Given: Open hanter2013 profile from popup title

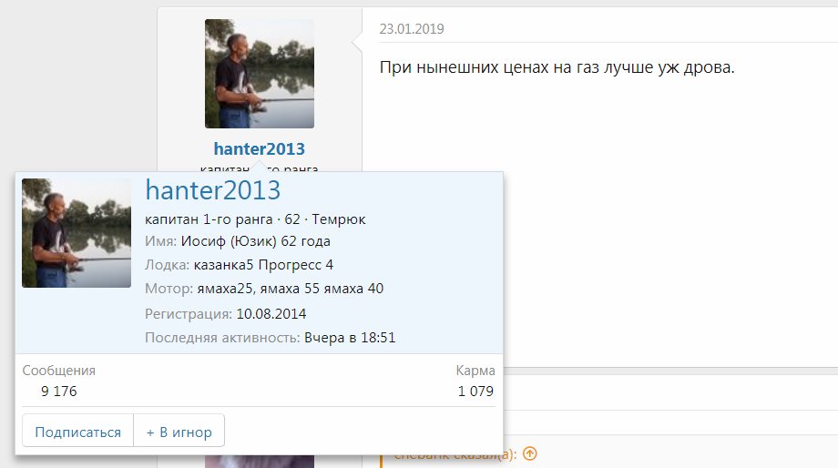Looking at the screenshot, I should click(x=213, y=190).
